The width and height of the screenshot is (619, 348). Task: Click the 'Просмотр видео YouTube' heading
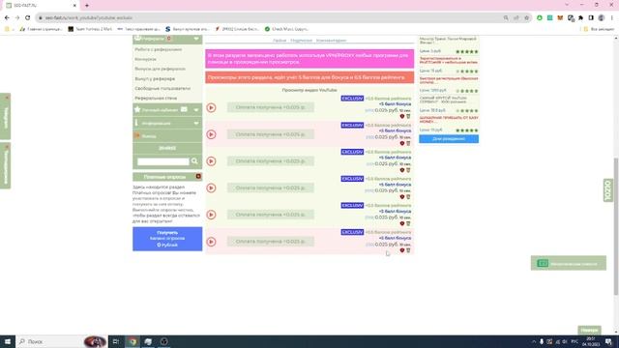[x=309, y=90]
